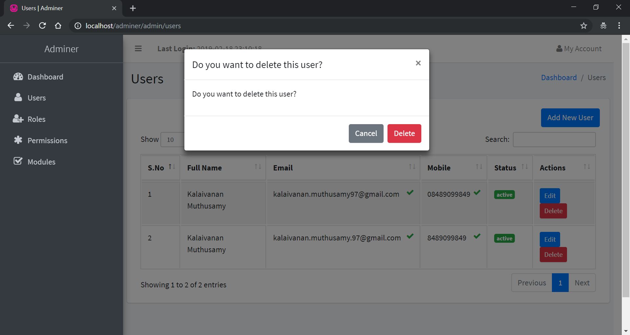Confirm deletion with the red Delete button
The image size is (630, 335).
coord(404,133)
